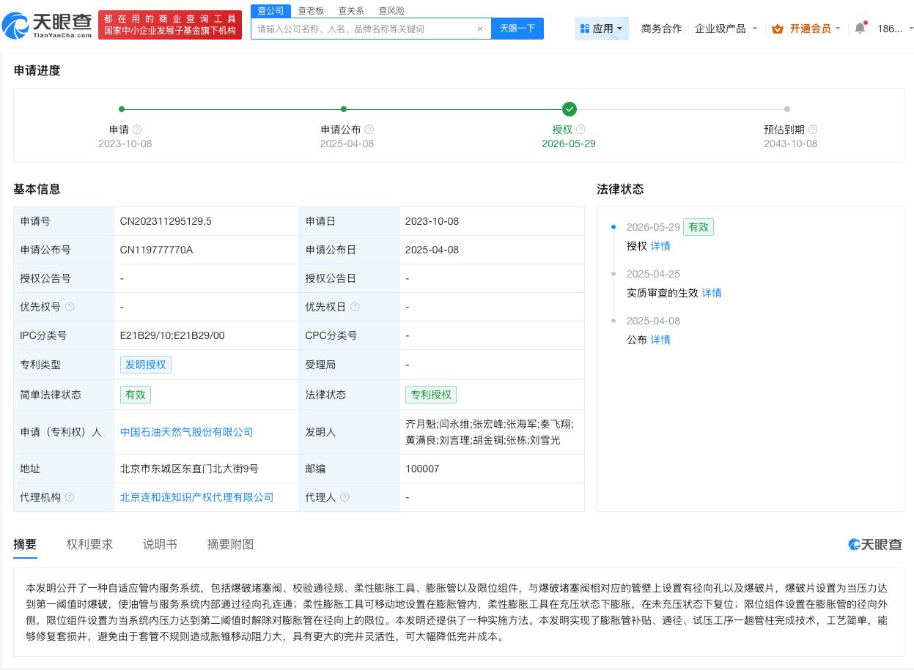Click the help icon beside 优先权日
Viewport: 914px width, 670px height.
(355, 307)
